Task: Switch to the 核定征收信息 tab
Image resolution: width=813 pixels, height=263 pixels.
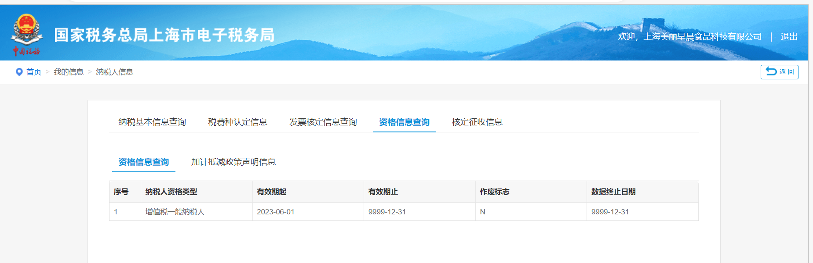Action: point(477,122)
